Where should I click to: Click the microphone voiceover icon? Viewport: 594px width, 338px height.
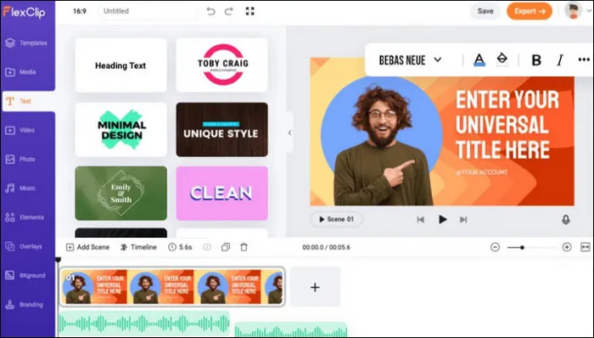coord(566,220)
